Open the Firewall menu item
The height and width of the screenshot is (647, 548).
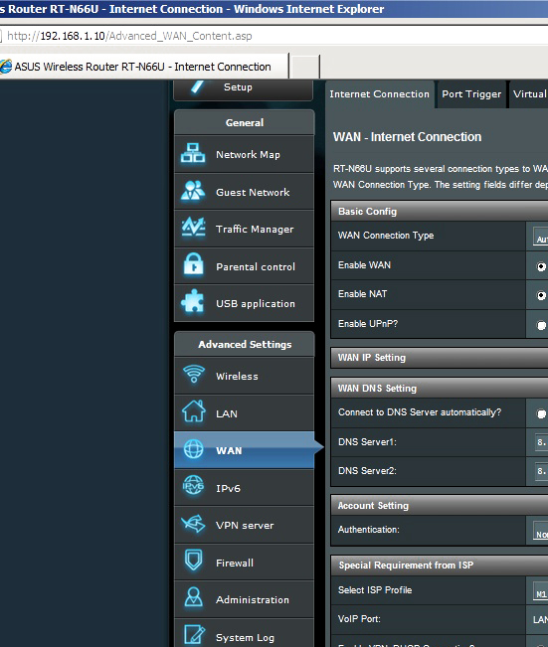(244, 562)
